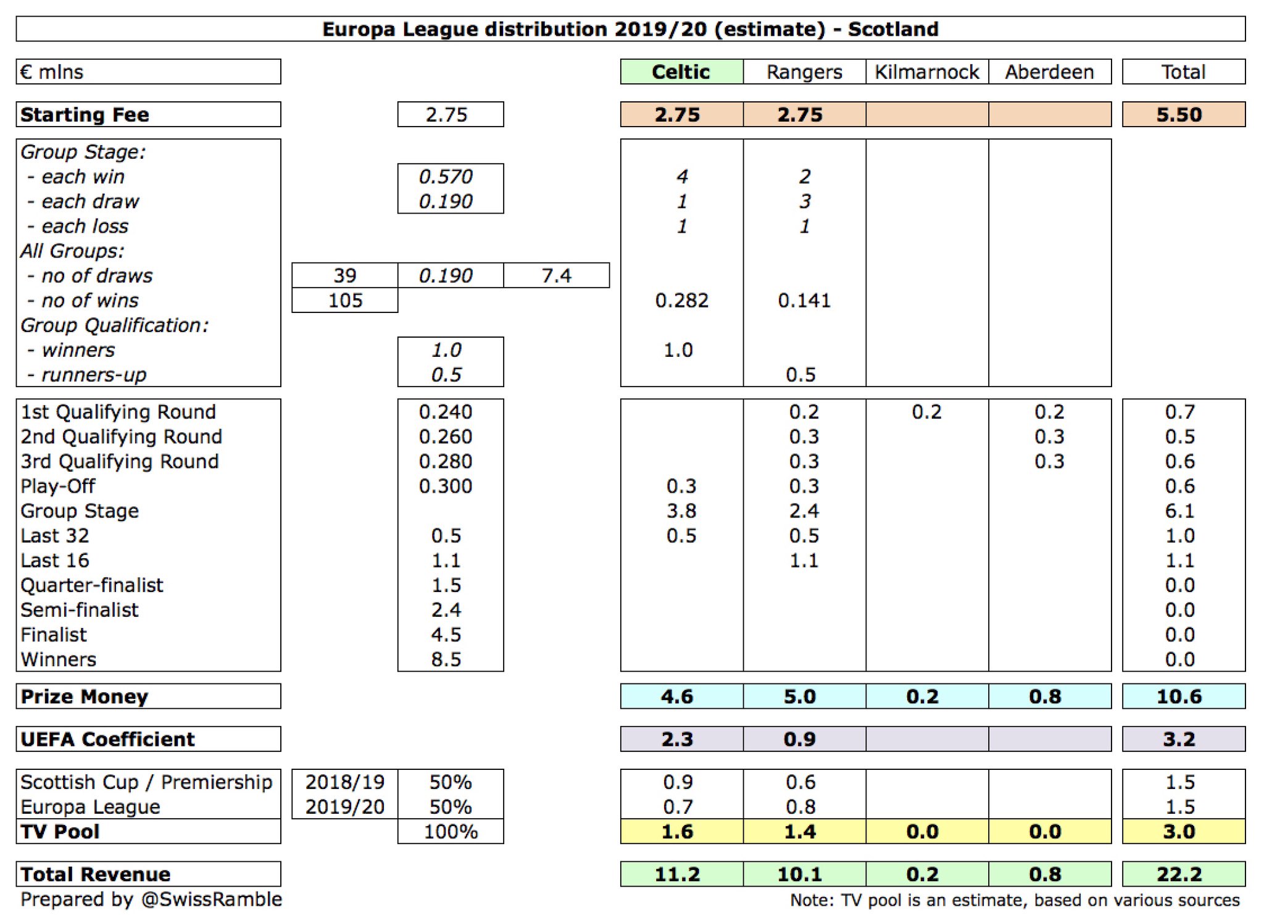Image resolution: width=1264 pixels, height=915 pixels.
Task: Select Rangers' Prize Money '5.0' cell
Action: [x=804, y=696]
